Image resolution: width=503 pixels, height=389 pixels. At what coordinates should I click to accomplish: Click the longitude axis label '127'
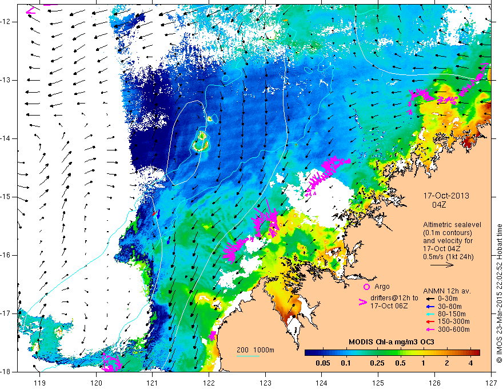coord(491,383)
